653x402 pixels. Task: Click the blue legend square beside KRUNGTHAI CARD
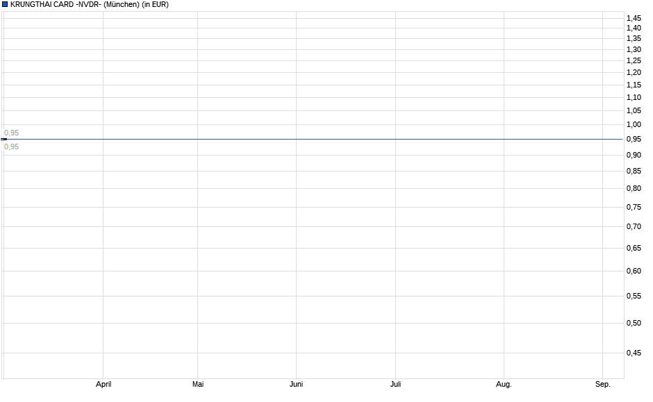click(x=5, y=4)
